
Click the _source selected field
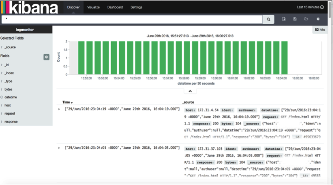[10, 47]
